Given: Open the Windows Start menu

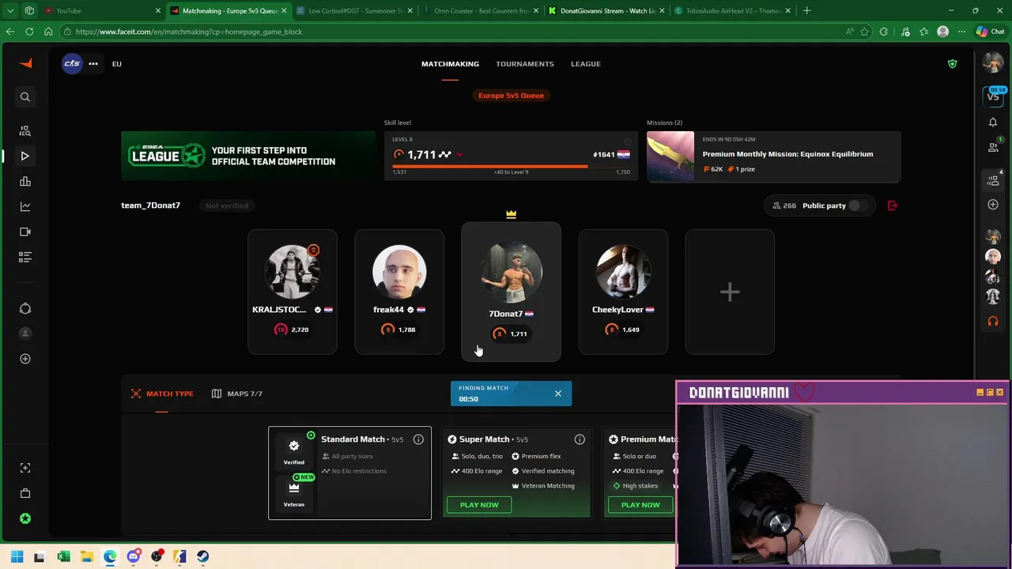Looking at the screenshot, I should (x=17, y=556).
